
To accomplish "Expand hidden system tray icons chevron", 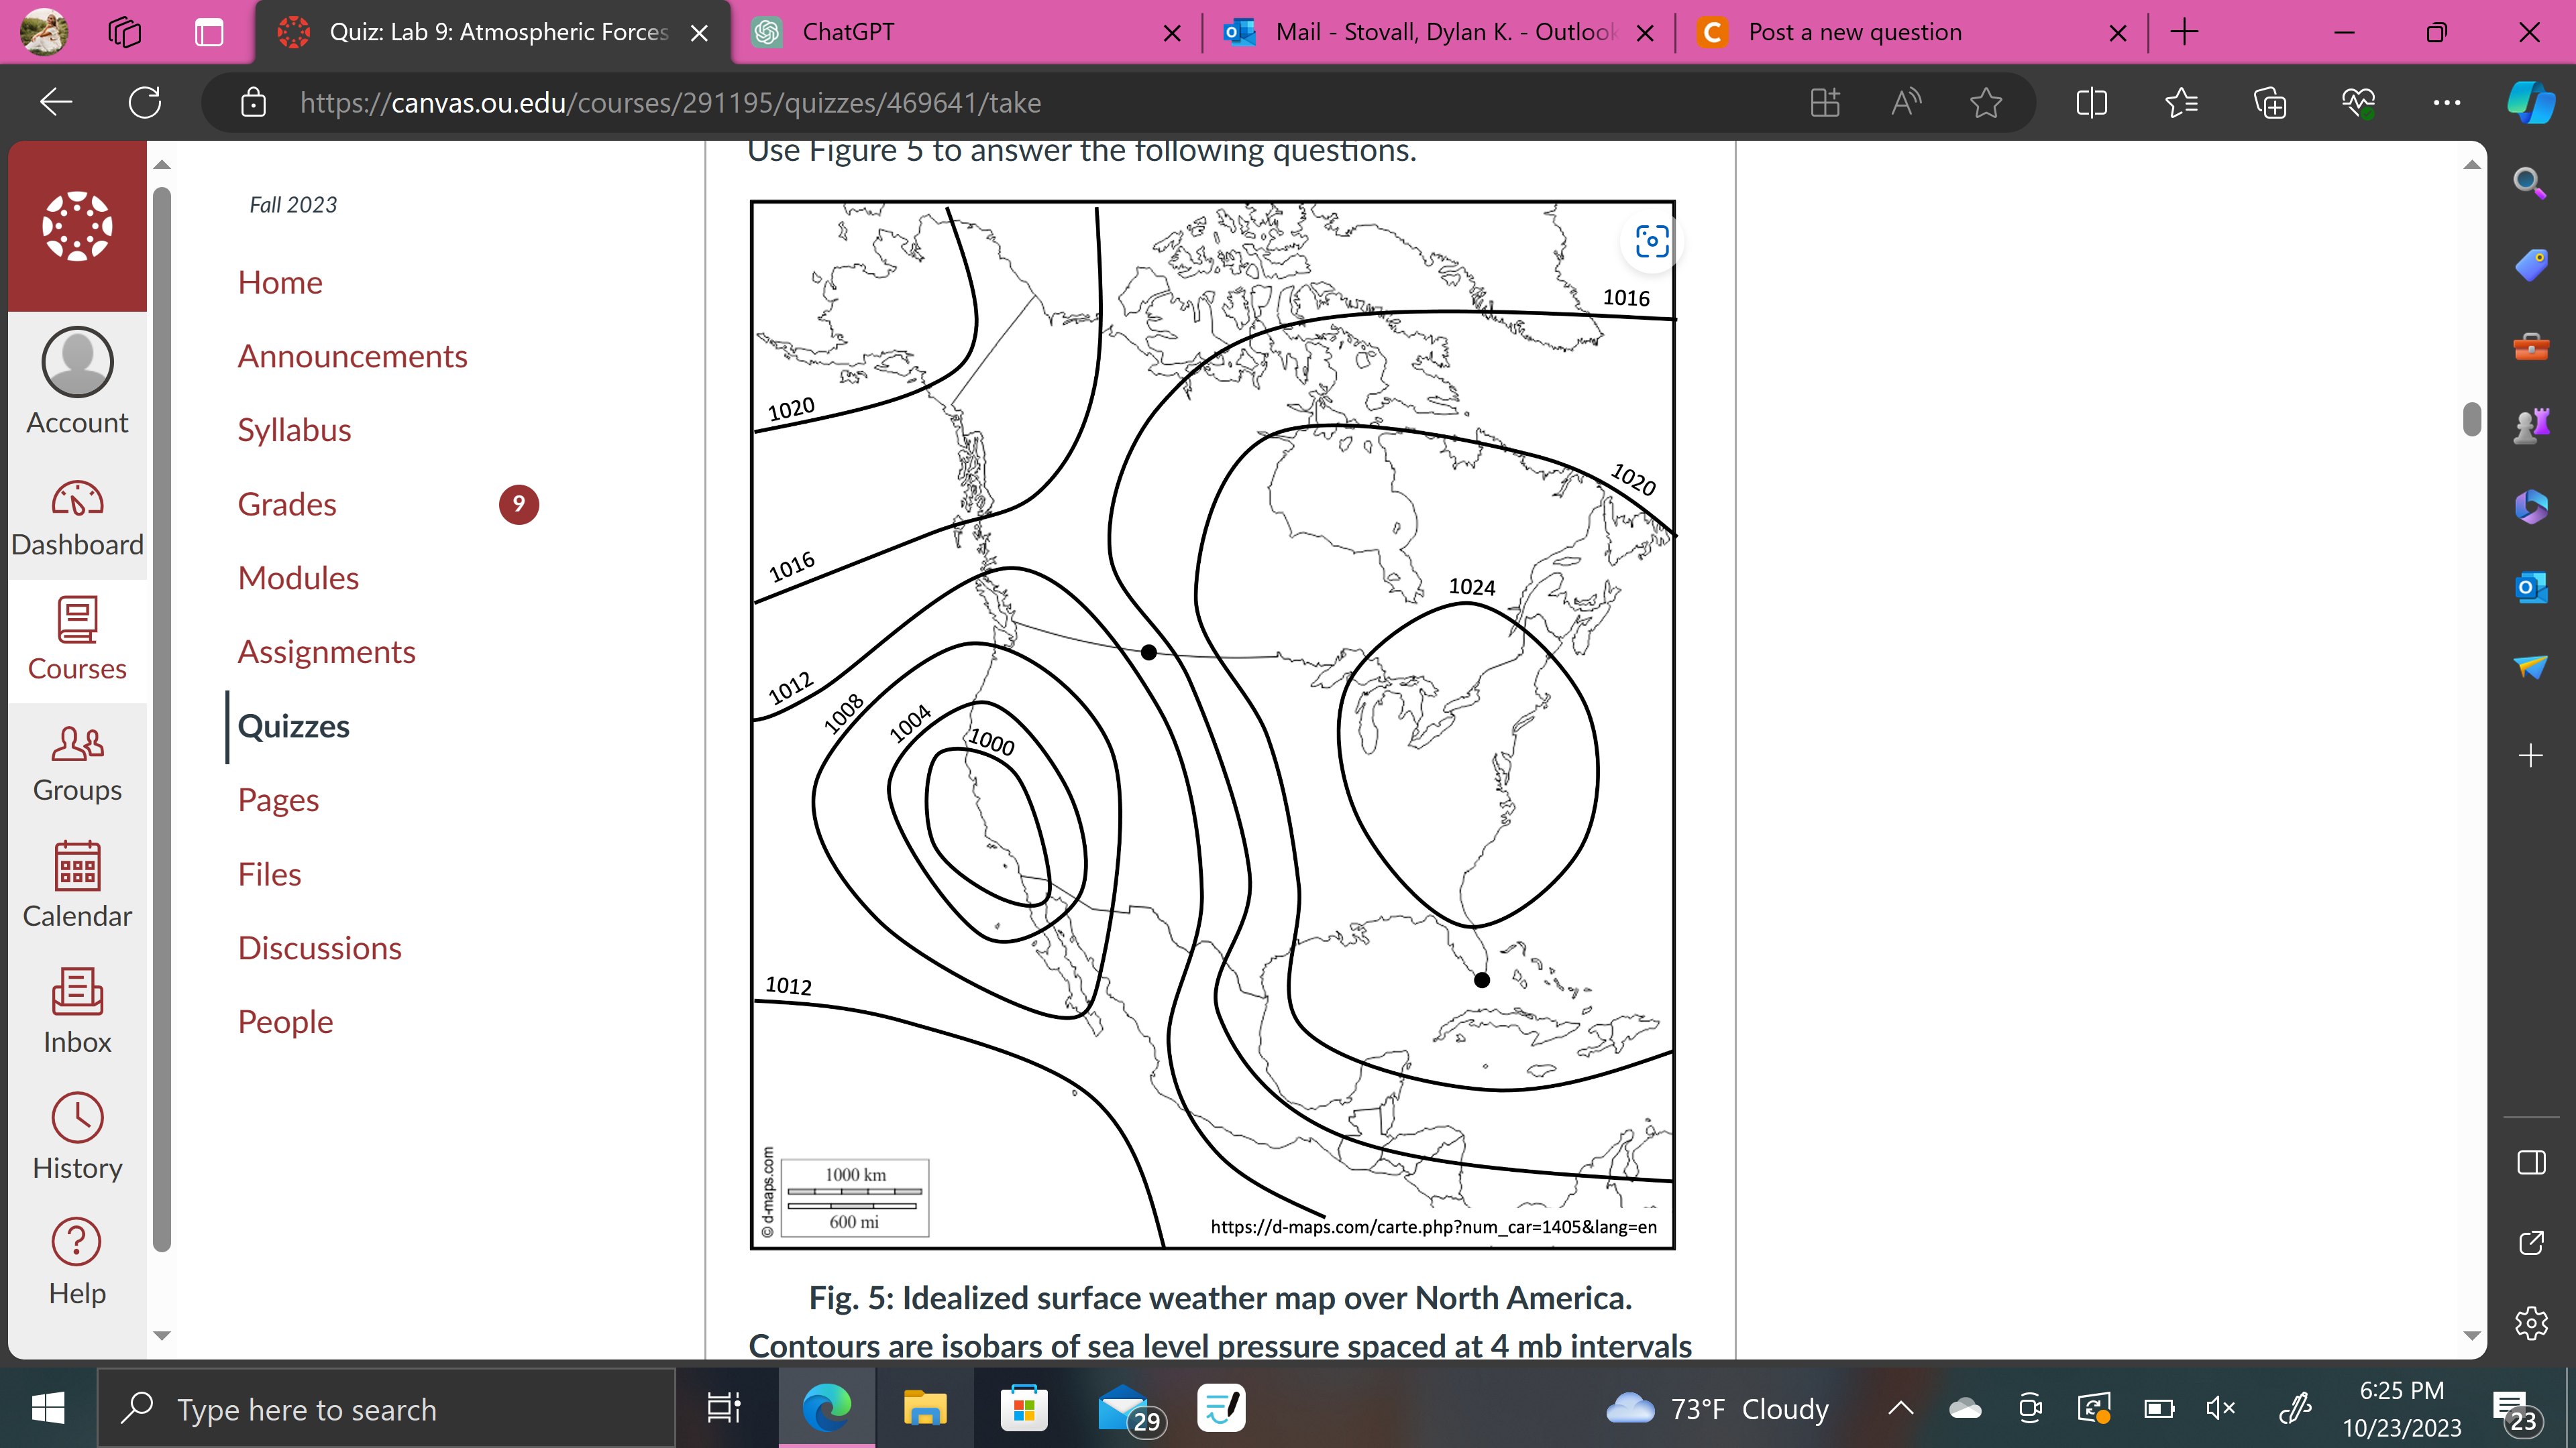I will [1900, 1409].
